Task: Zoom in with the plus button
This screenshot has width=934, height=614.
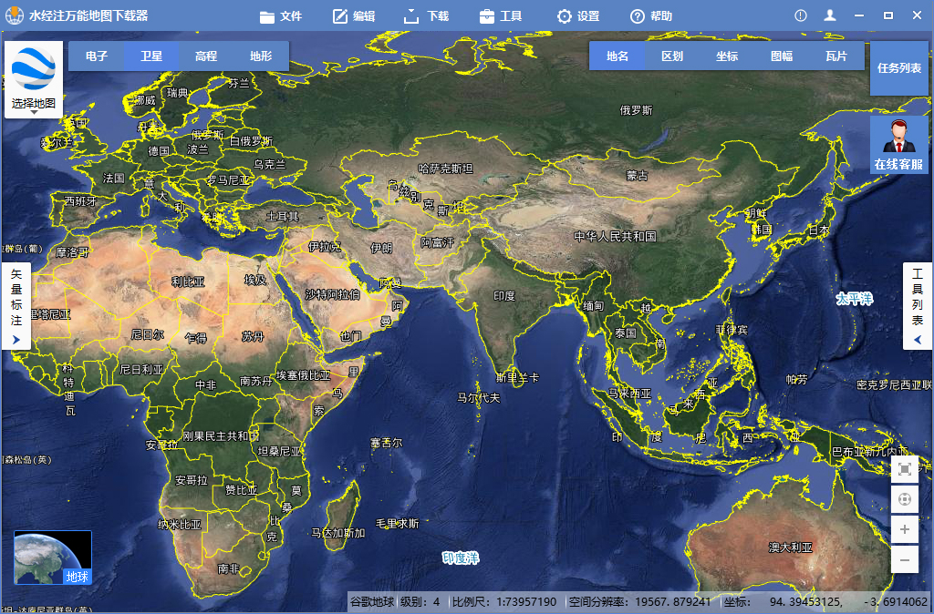Action: coord(904,529)
